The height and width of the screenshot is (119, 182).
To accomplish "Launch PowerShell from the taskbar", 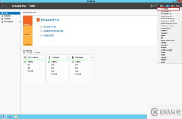I will [x=10, y=117].
